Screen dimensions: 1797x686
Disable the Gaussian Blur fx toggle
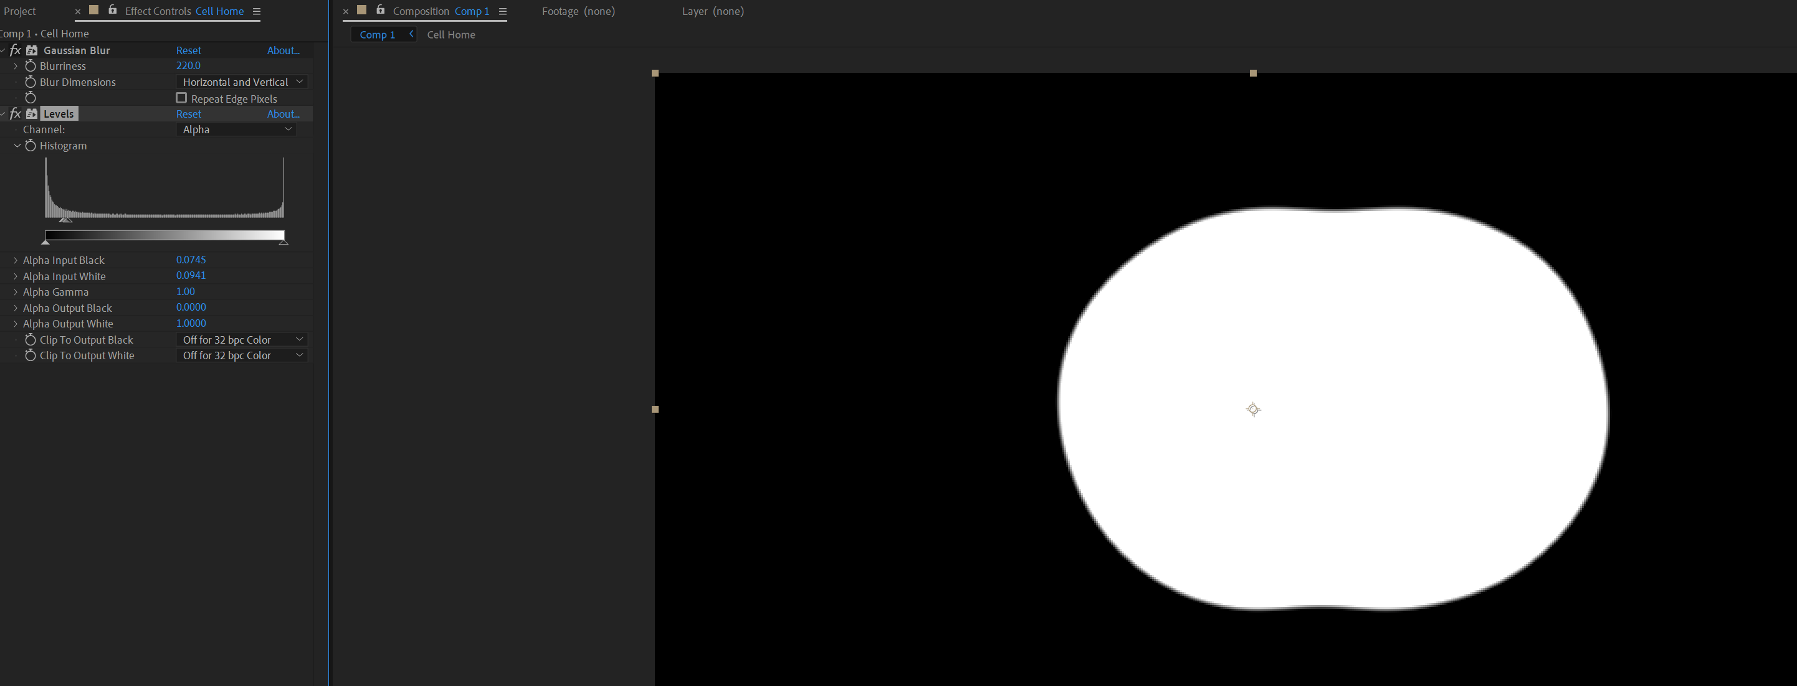(x=16, y=50)
